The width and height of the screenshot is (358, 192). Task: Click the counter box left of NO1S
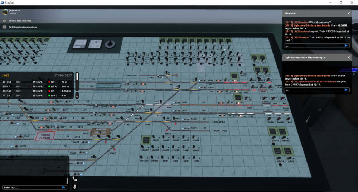click(x=234, y=76)
